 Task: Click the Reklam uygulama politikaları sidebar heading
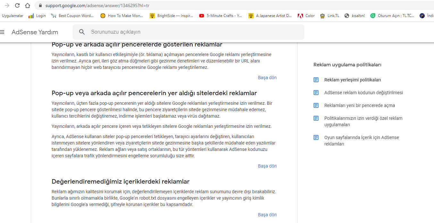[347, 65]
